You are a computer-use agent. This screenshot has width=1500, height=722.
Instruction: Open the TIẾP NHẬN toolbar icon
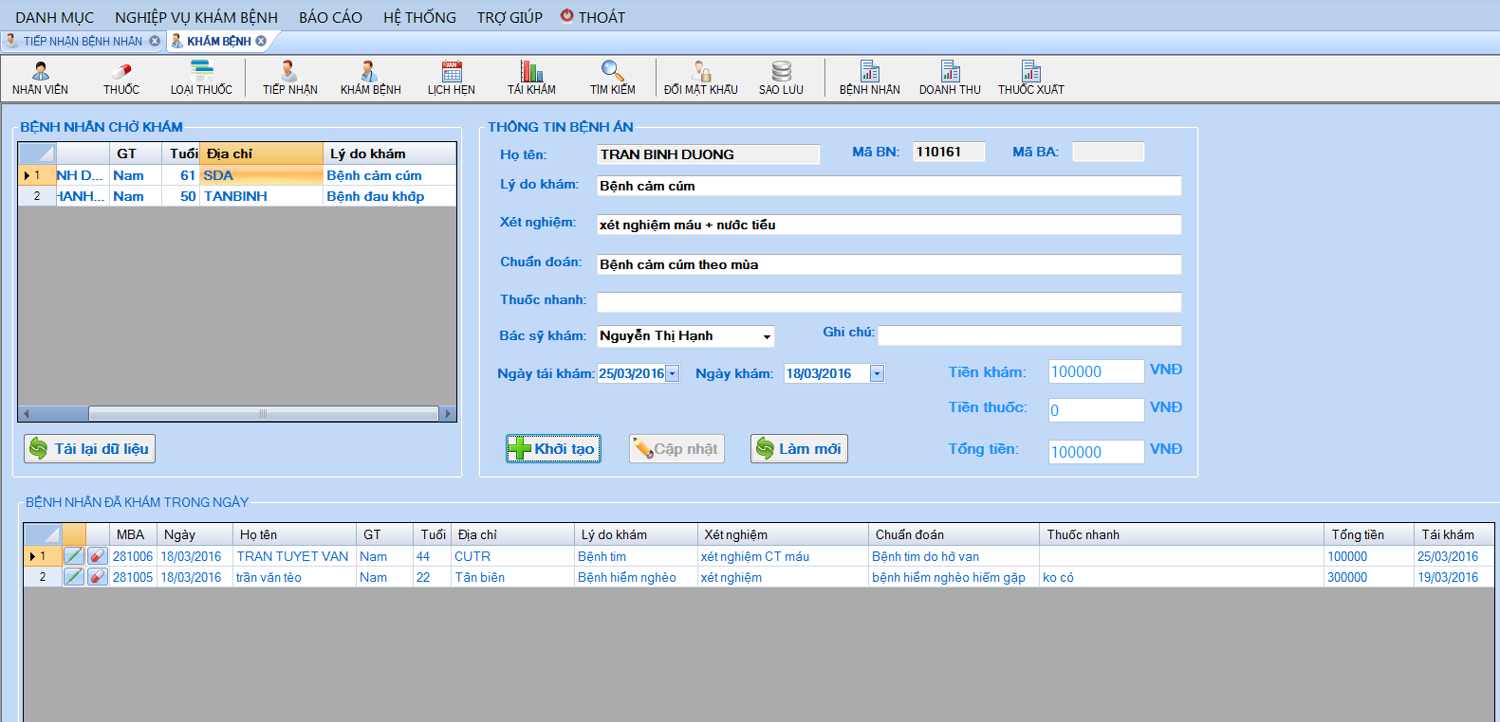tap(289, 78)
